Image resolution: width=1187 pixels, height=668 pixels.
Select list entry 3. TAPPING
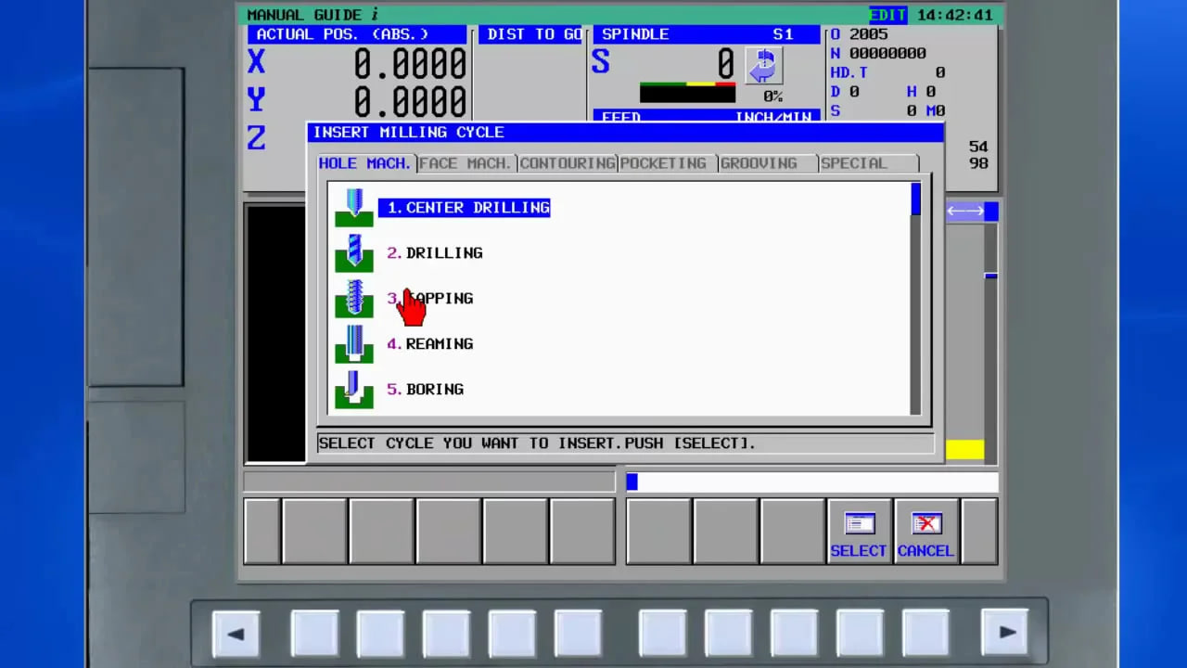click(x=430, y=299)
